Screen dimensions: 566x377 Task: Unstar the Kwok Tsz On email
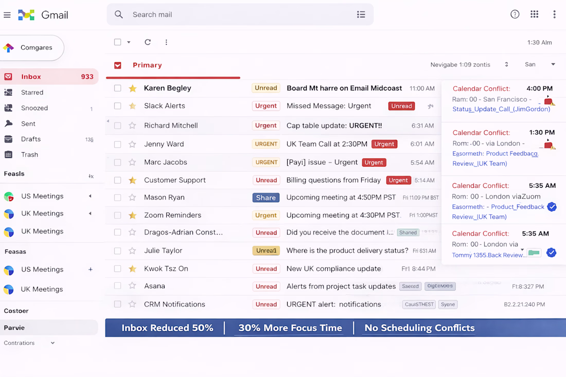132,269
